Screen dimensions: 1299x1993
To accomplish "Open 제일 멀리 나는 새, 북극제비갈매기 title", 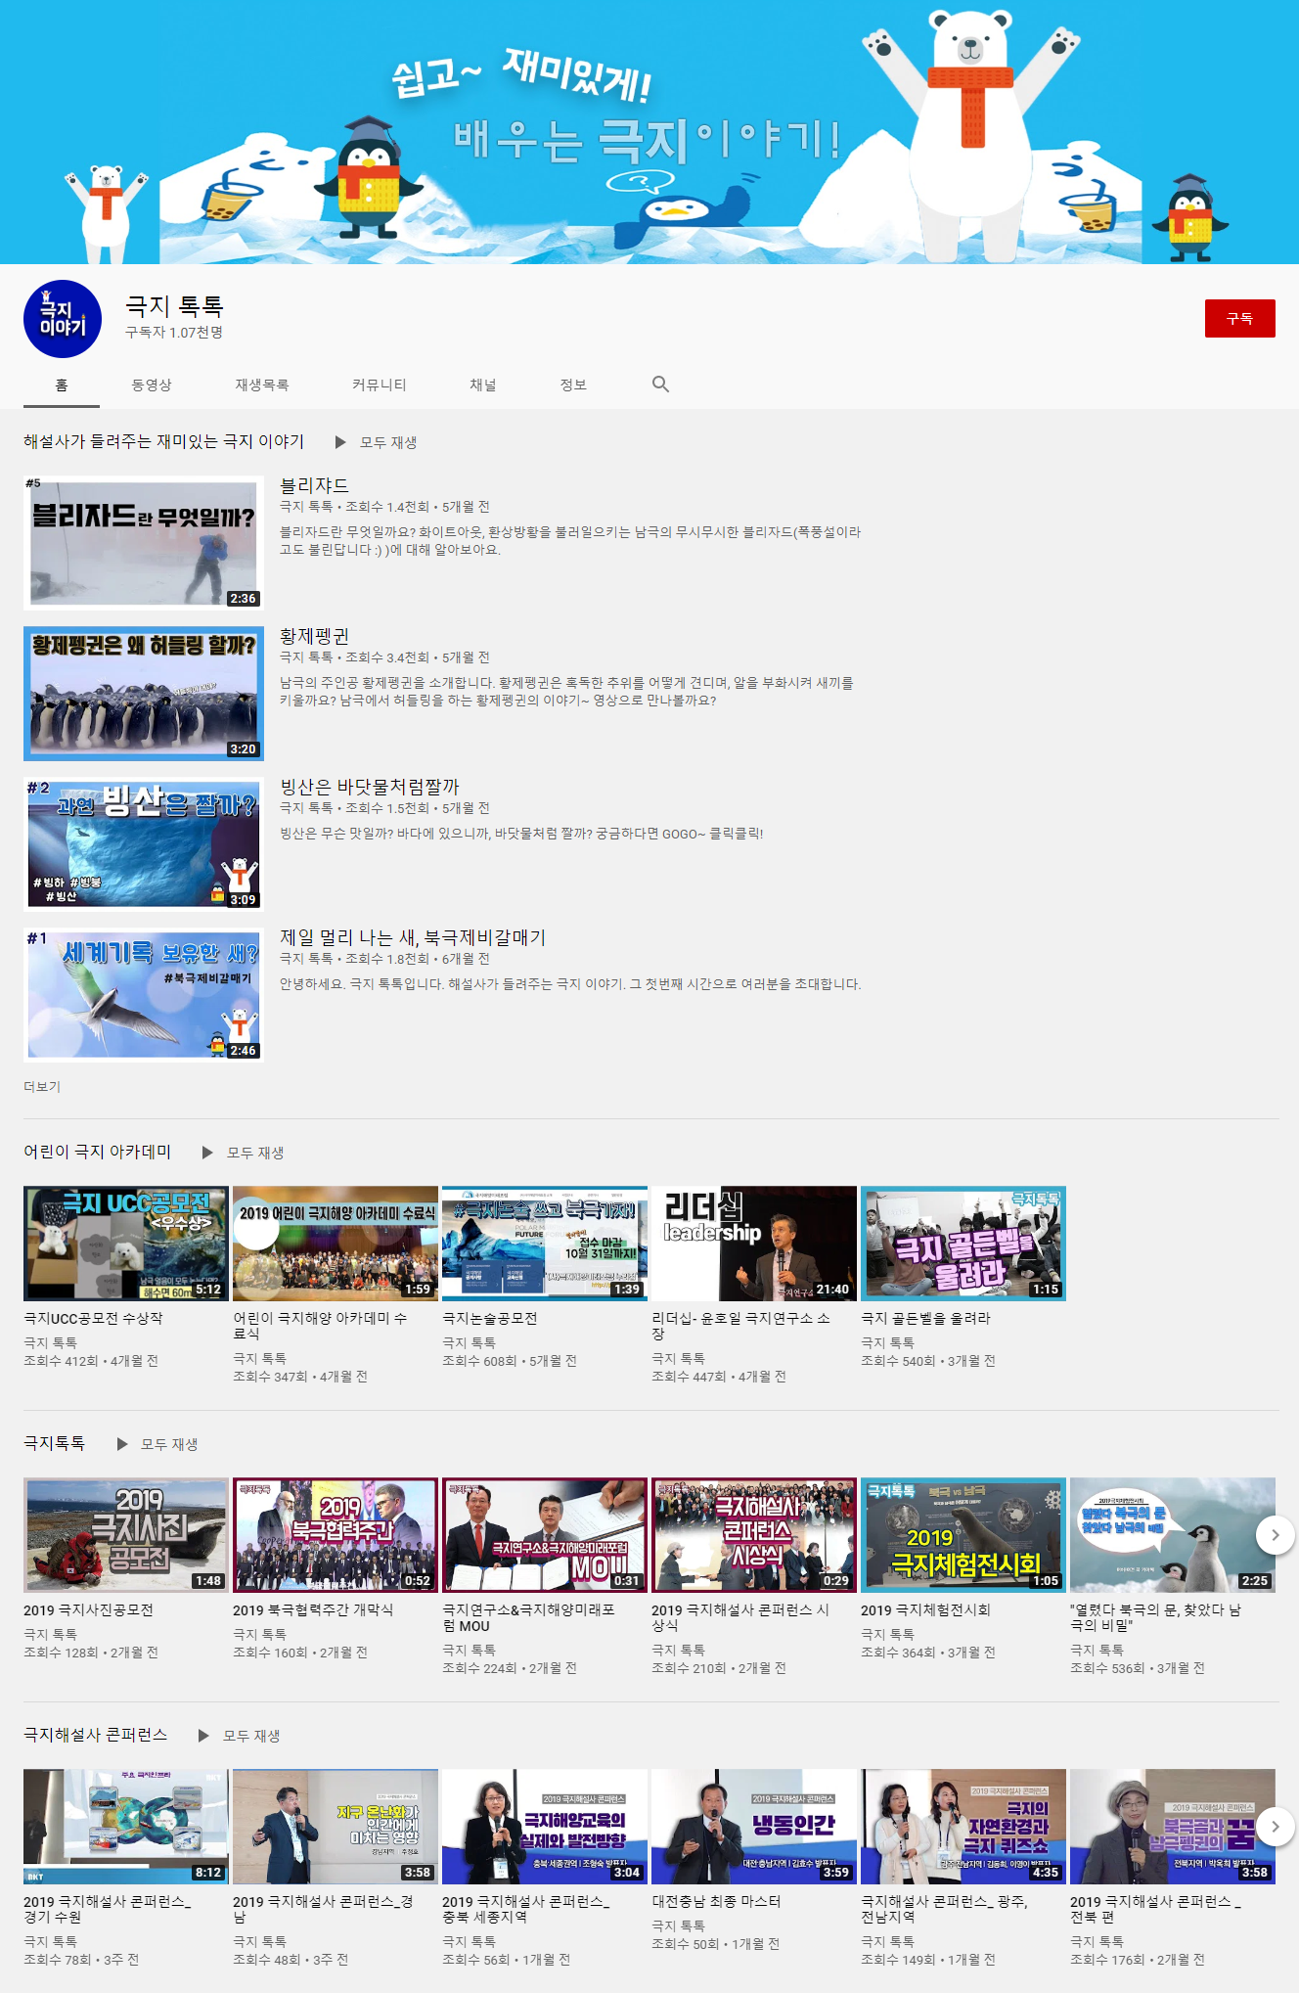I will click(413, 937).
